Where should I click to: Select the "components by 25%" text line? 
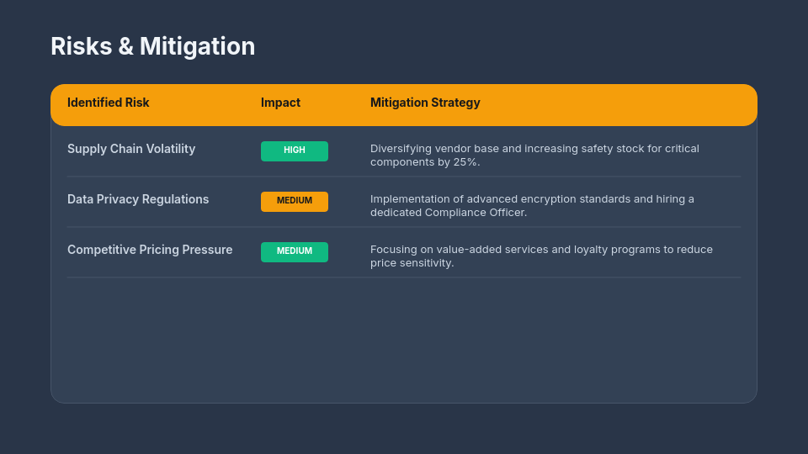(x=425, y=162)
